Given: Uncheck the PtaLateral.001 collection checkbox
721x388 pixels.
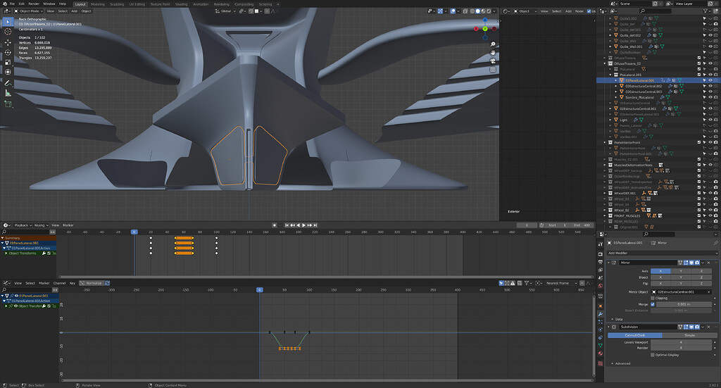Looking at the screenshot, I should 699,75.
